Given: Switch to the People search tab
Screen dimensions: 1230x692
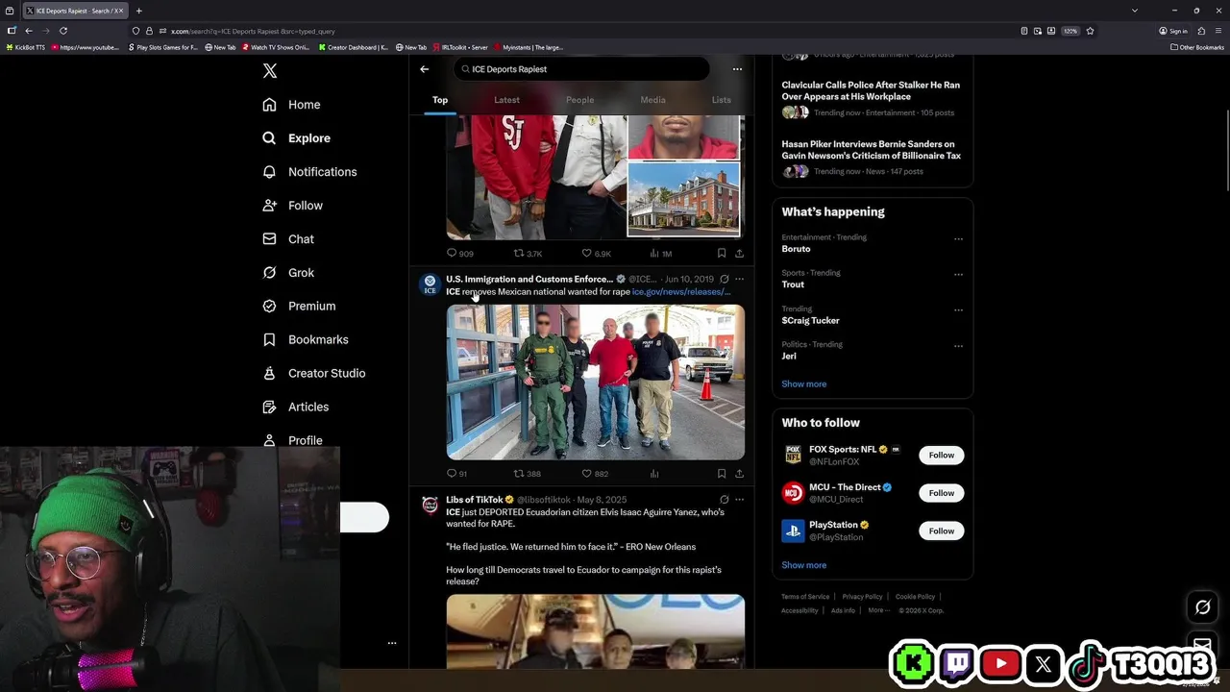Looking at the screenshot, I should click(579, 100).
